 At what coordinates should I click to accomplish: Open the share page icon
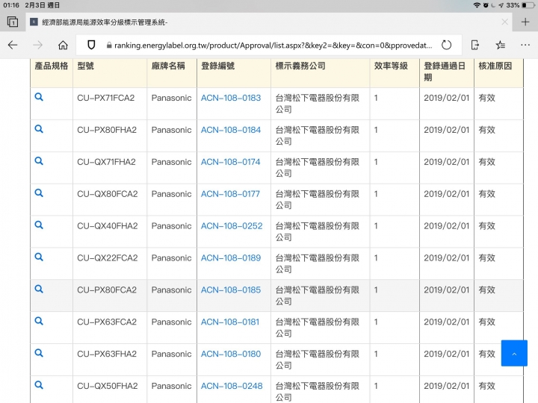(x=475, y=45)
